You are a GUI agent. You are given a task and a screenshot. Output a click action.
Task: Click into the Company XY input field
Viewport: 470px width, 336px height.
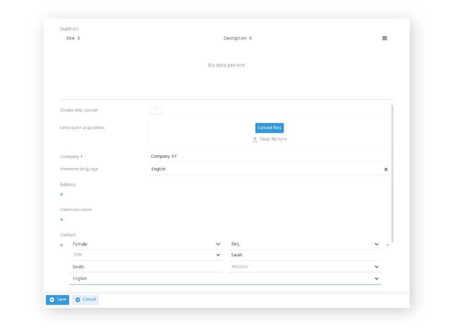click(x=247, y=156)
